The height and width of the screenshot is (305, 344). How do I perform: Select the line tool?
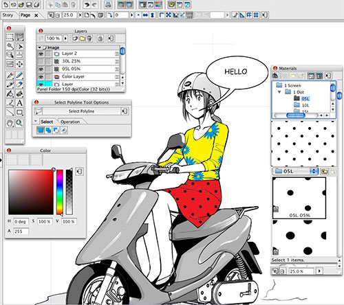pyautogui.click(x=10, y=112)
